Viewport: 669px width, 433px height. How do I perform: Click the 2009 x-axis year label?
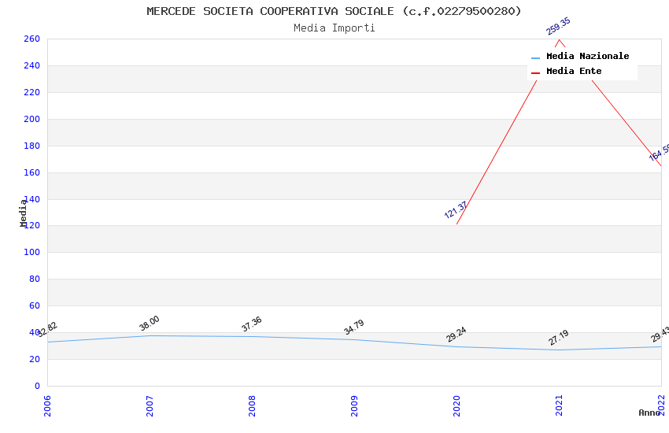[354, 405]
